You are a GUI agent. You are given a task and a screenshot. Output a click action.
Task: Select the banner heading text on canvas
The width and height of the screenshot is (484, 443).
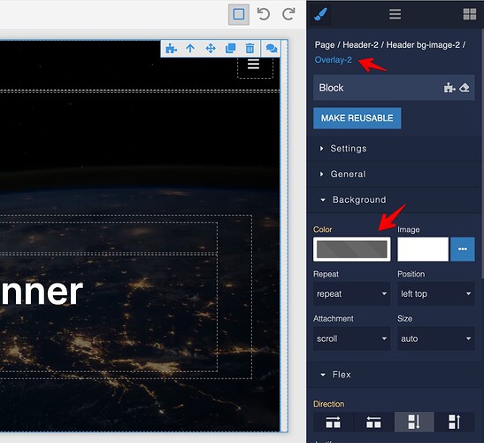coord(42,291)
